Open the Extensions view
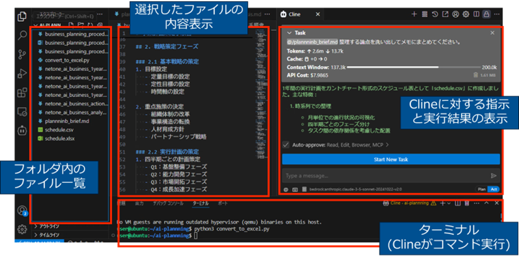This screenshot has width=519, height=260. 22,92
